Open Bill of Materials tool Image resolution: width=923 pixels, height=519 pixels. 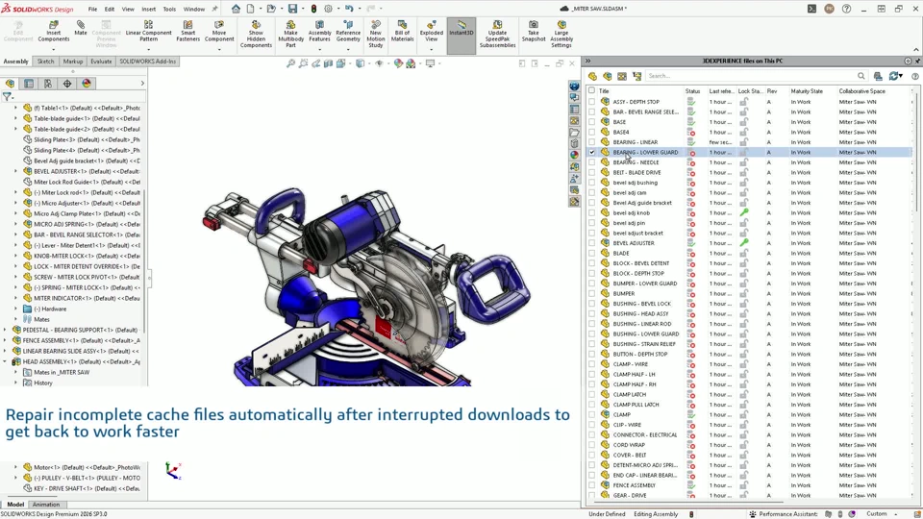coord(402,32)
